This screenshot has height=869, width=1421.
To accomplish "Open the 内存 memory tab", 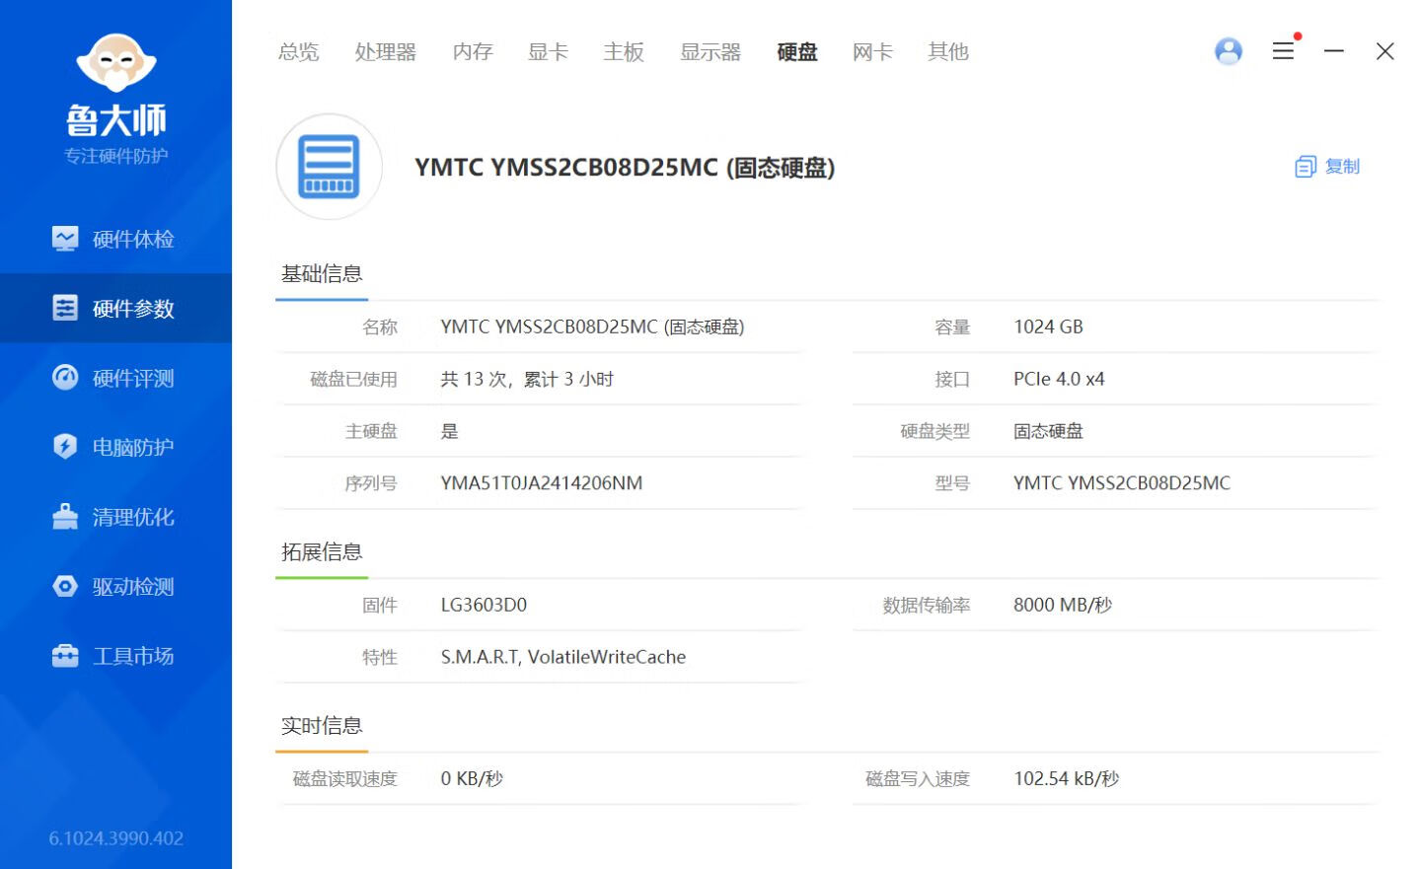I will (473, 51).
